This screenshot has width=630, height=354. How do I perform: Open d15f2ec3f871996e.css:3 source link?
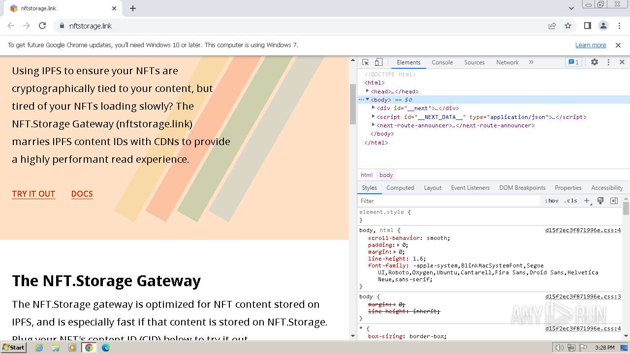tap(583, 296)
